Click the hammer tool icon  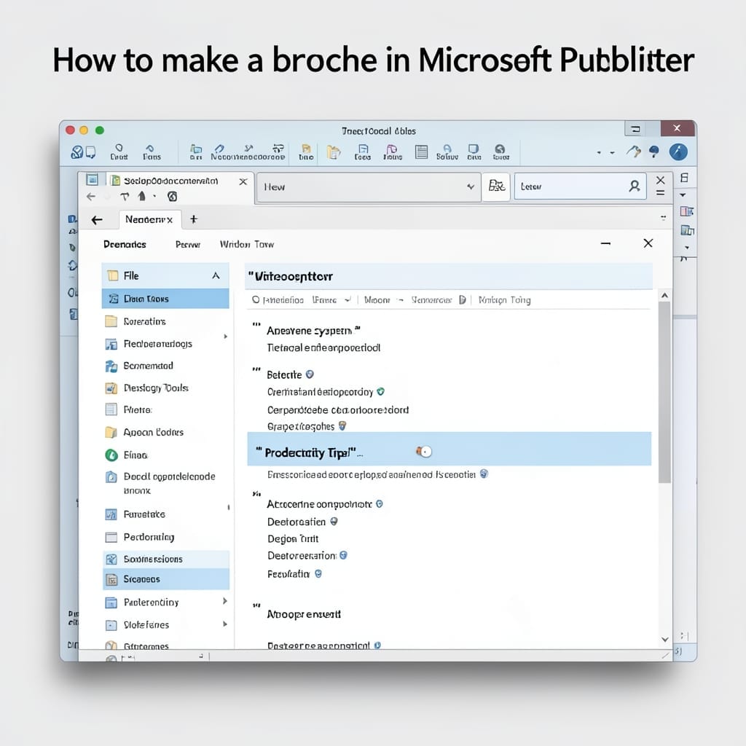pos(633,152)
